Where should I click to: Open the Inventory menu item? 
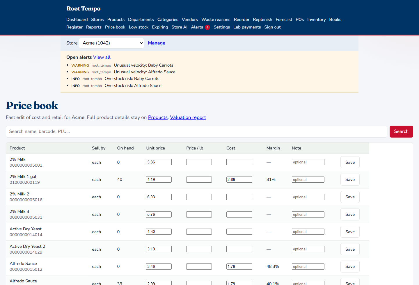[316, 19]
